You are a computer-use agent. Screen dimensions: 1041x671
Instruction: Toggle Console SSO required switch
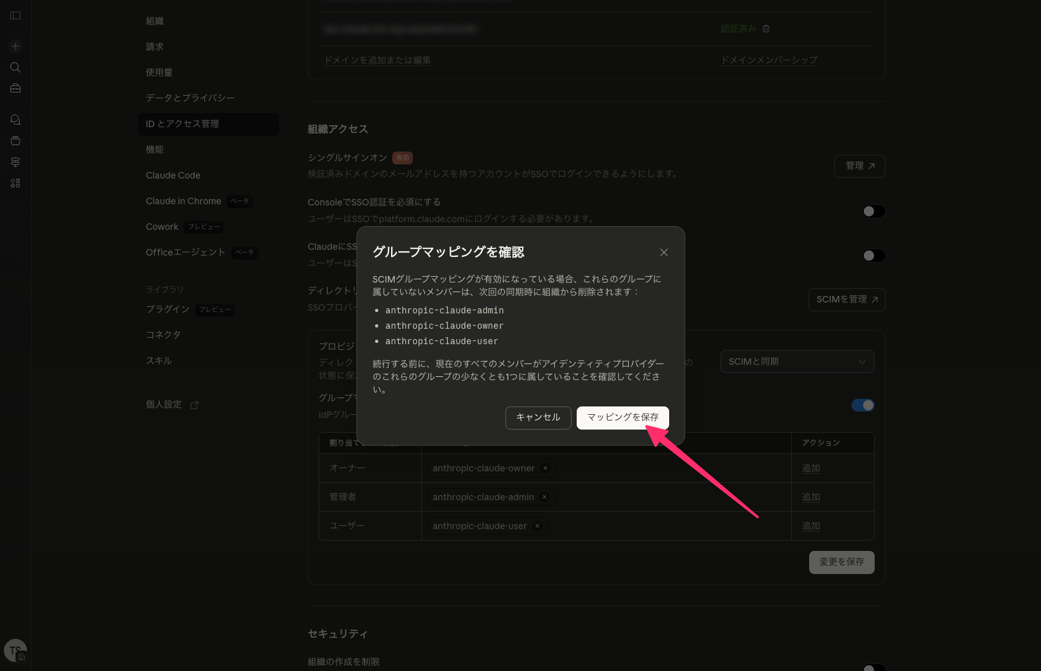pos(873,211)
